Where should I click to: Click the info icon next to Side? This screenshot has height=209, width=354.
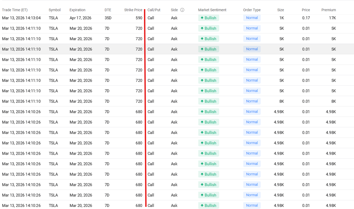pos(182,10)
